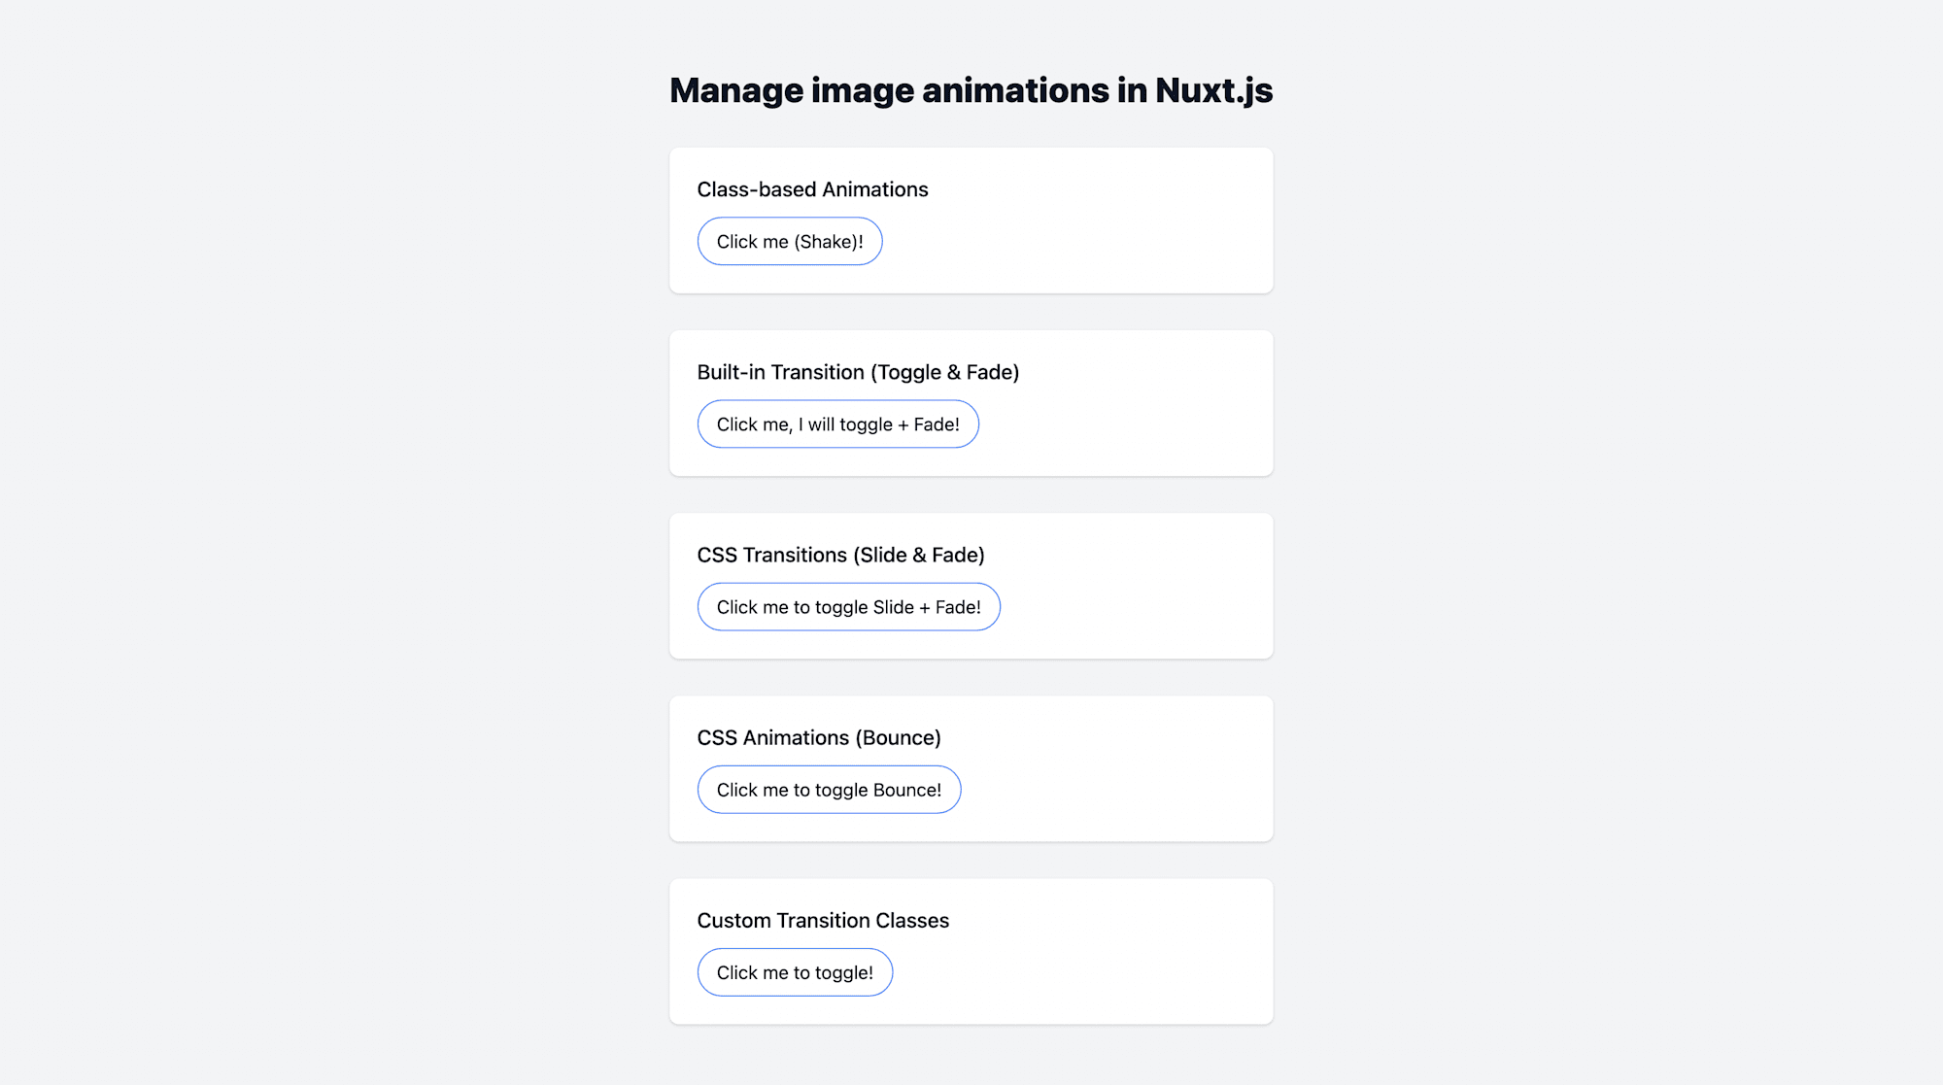Click the 'Class-based Animations' section title
This screenshot has width=1943, height=1085.
813,189
